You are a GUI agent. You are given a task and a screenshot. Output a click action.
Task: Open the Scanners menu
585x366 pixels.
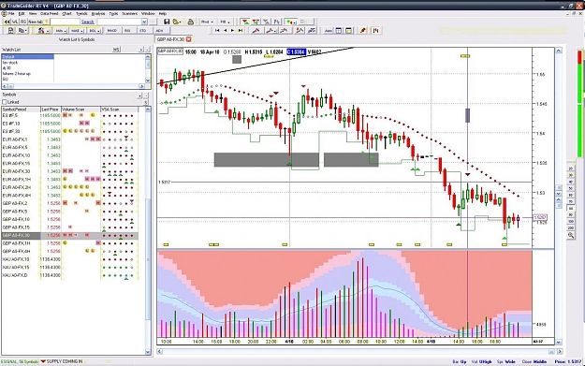(129, 14)
